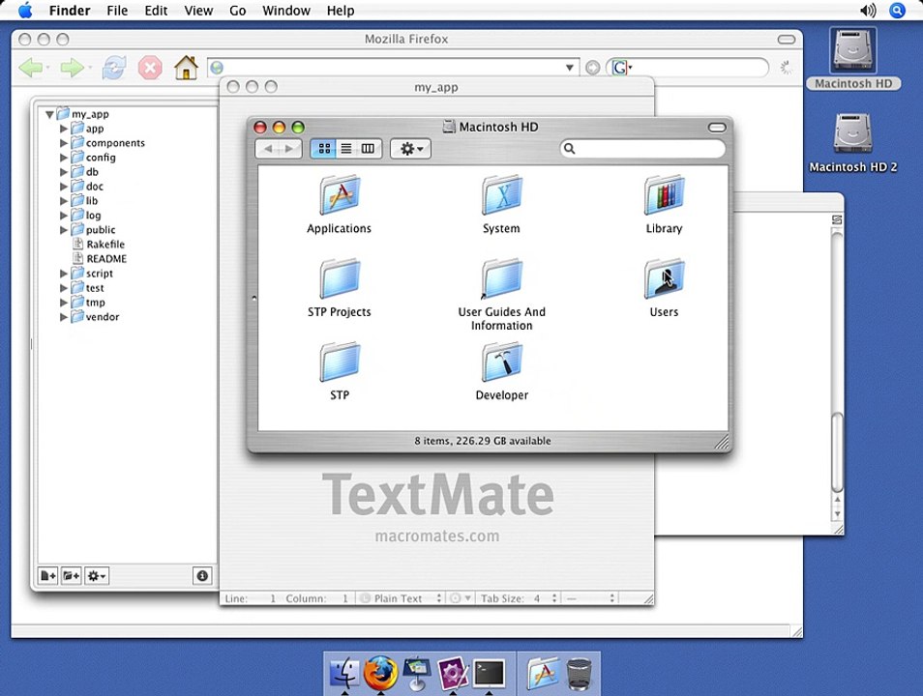Screen dimensions: 923x696
Task: Open the Go menu
Action: point(237,10)
